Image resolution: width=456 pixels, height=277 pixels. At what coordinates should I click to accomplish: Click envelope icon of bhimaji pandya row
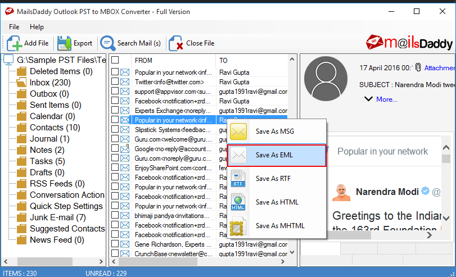tap(125, 216)
